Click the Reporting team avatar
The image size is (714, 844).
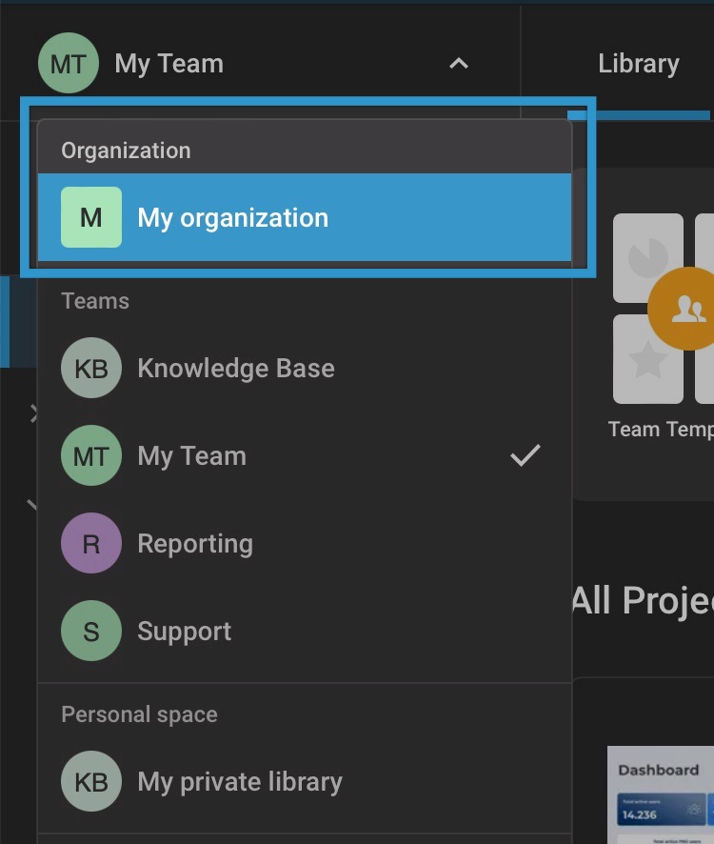(90, 543)
